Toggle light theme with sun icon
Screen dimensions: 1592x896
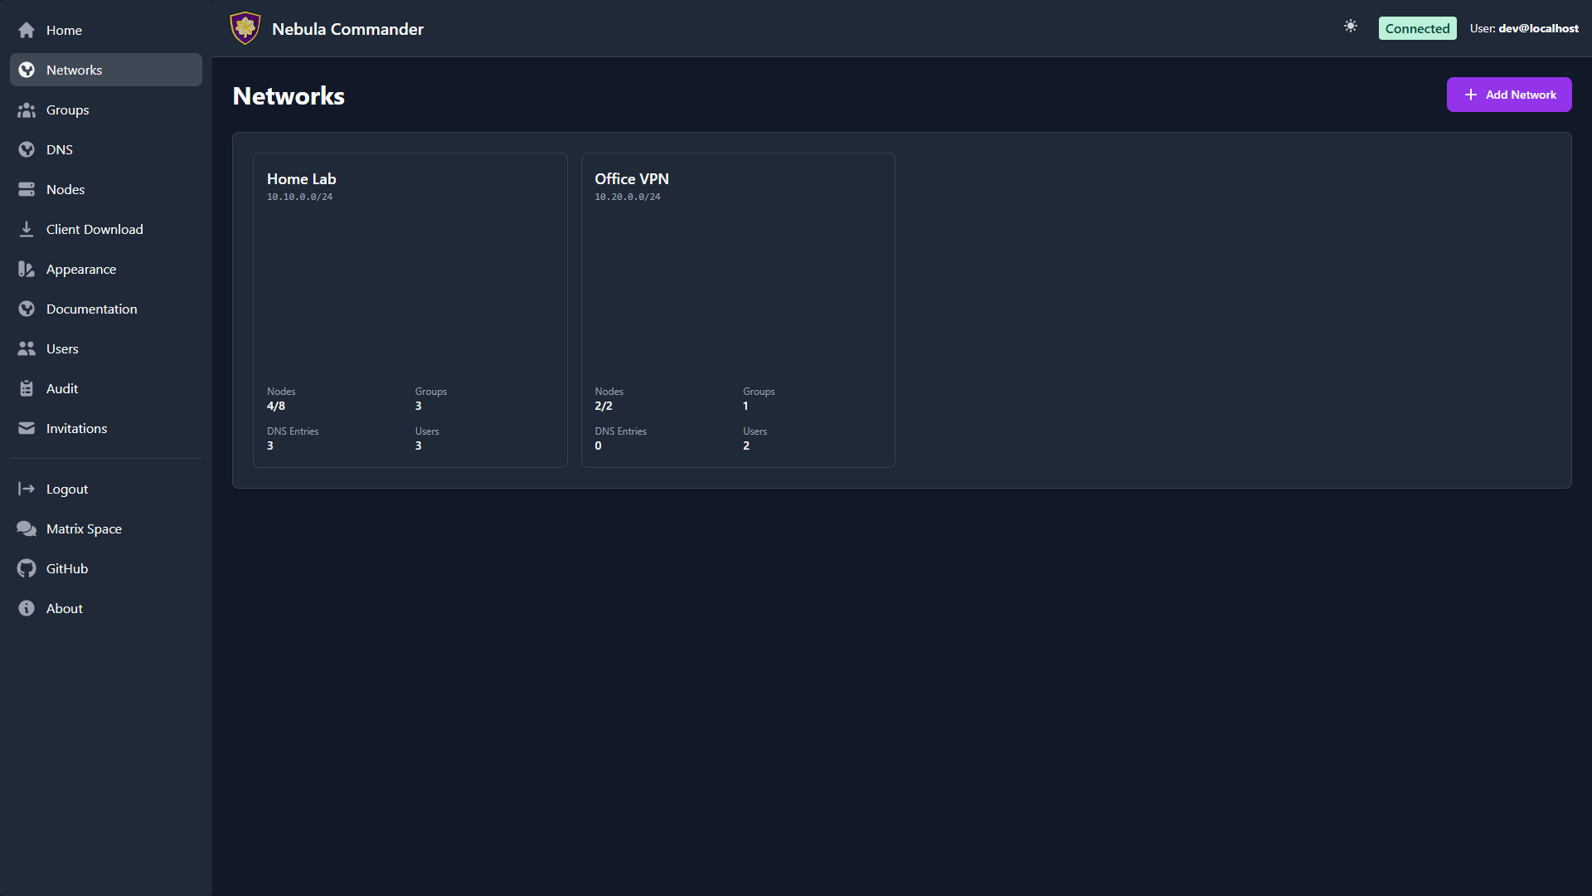tap(1351, 27)
